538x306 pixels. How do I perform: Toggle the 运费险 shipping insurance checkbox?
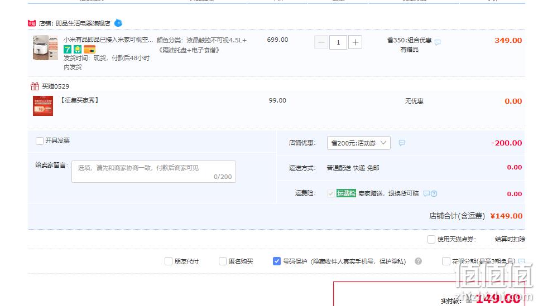pyautogui.click(x=331, y=193)
